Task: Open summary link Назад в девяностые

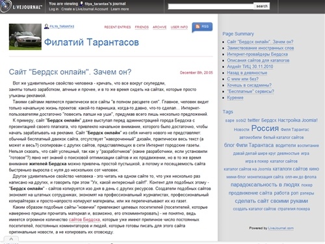Action: click(x=247, y=73)
